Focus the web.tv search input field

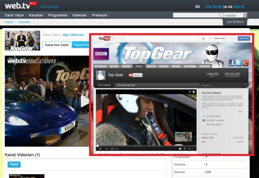pyautogui.click(x=195, y=15)
